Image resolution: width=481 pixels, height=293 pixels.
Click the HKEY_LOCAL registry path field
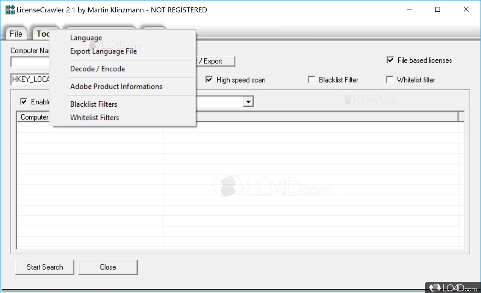[30, 80]
